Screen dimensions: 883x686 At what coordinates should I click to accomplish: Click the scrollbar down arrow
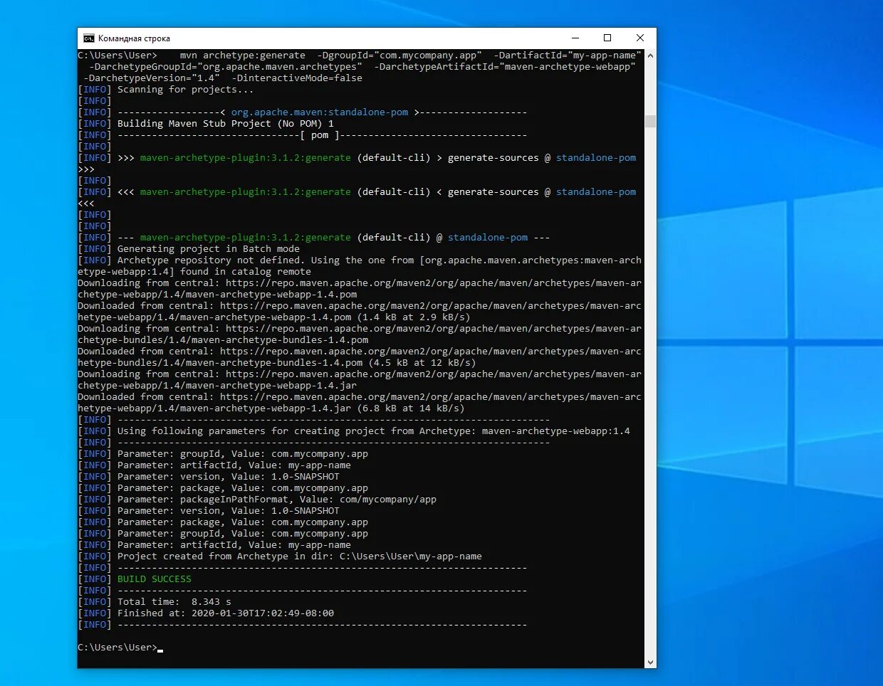650,662
